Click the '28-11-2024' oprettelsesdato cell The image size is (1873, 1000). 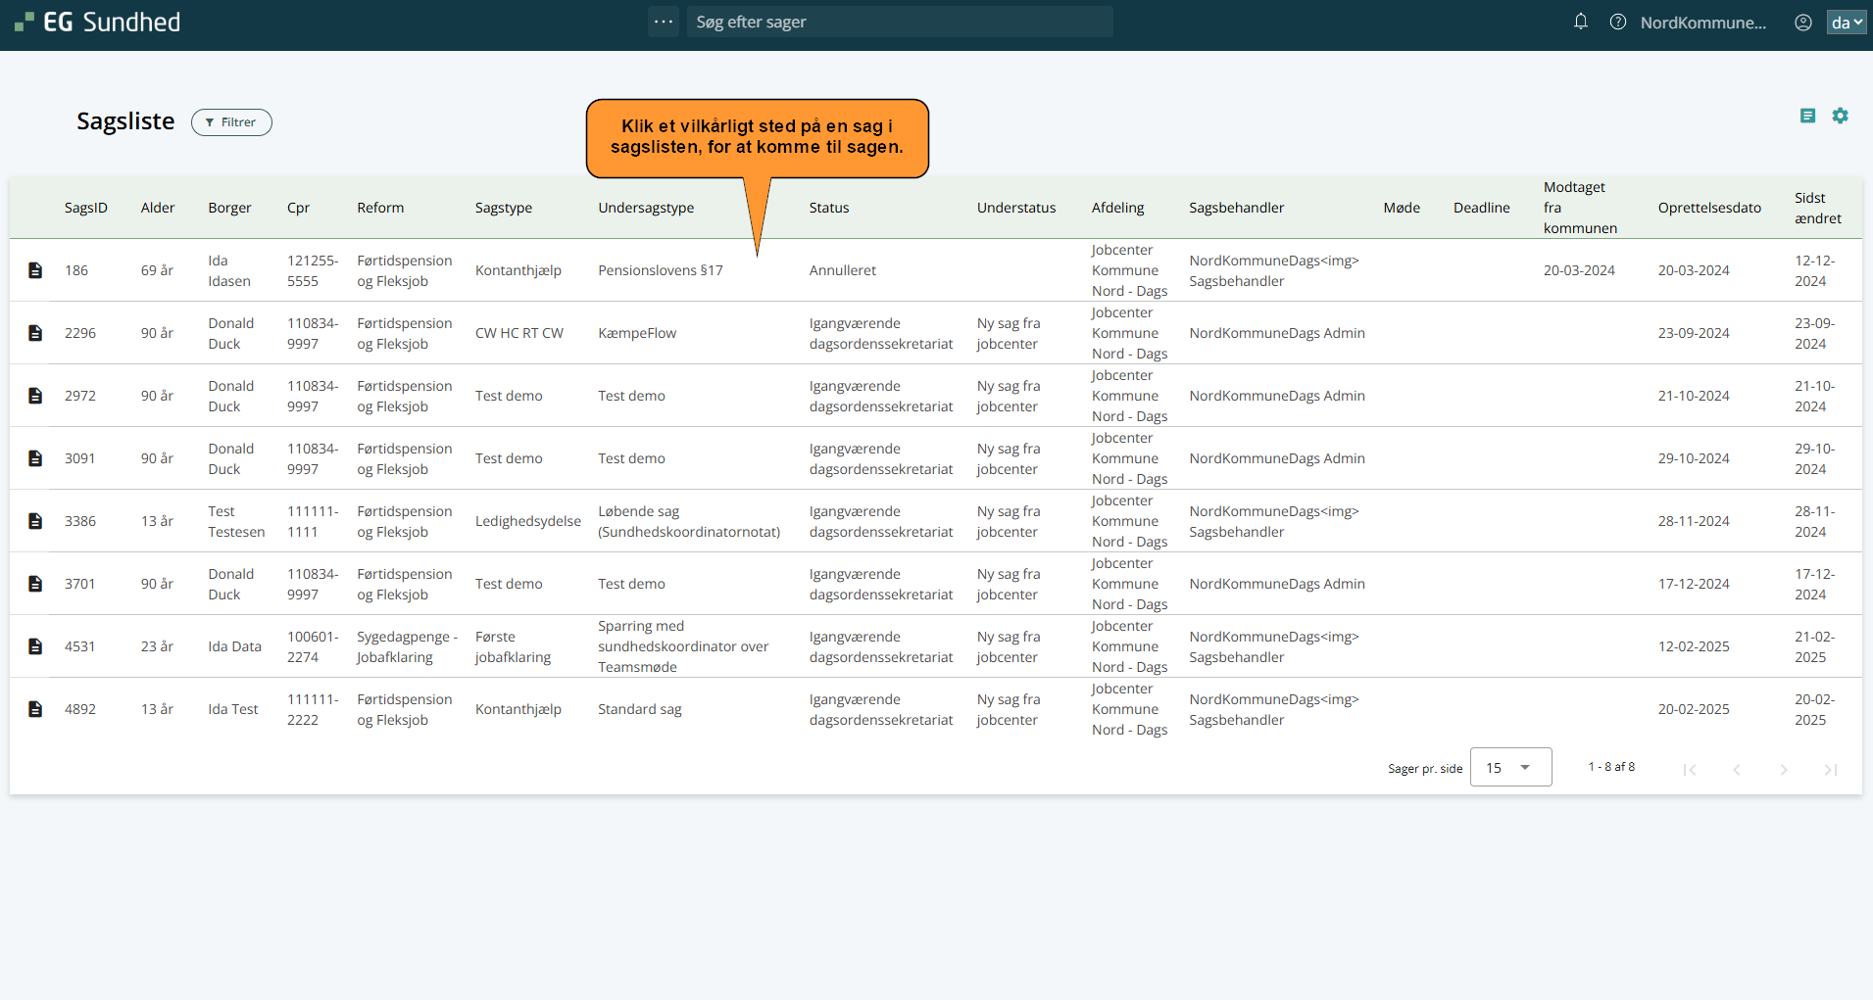(1694, 521)
